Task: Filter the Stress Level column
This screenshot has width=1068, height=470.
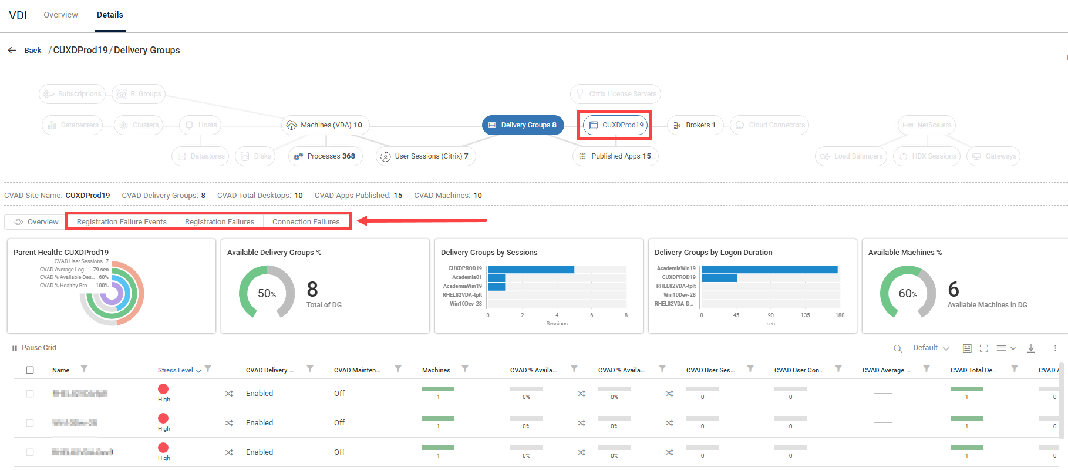Action: [208, 369]
